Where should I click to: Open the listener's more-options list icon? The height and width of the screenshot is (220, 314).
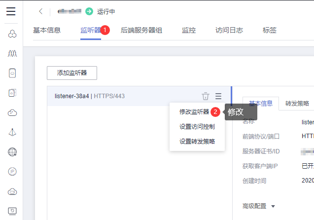pyautogui.click(x=218, y=96)
